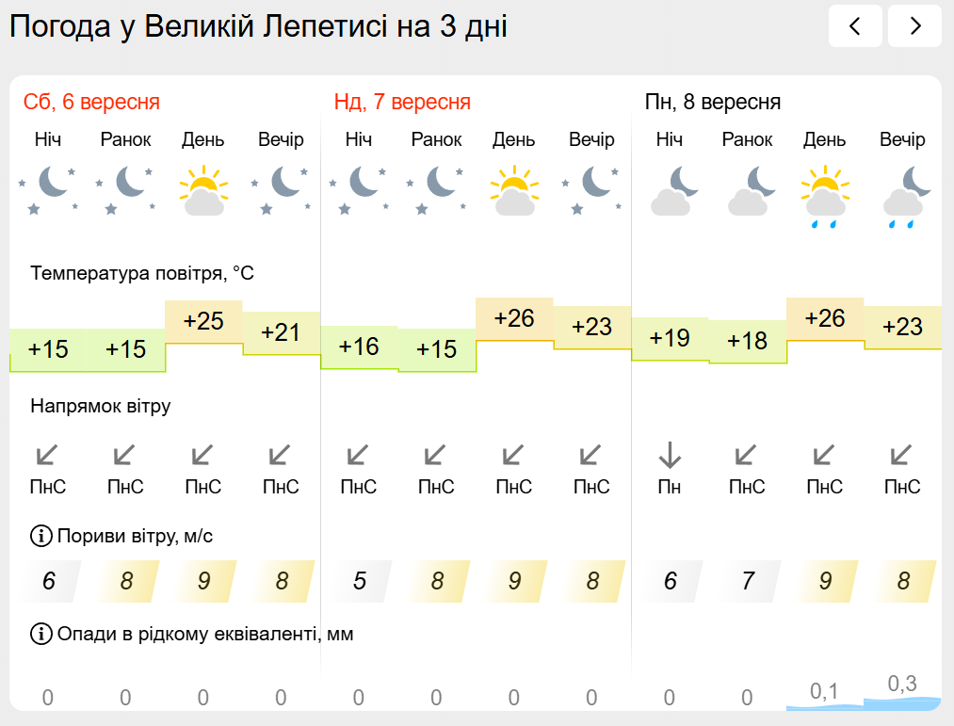
Task: Click Saturday night clear moon icon
Action: point(49,190)
